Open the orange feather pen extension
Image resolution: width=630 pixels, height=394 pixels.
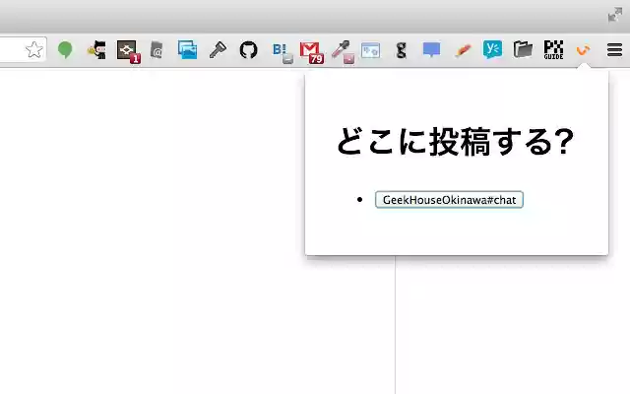463,50
